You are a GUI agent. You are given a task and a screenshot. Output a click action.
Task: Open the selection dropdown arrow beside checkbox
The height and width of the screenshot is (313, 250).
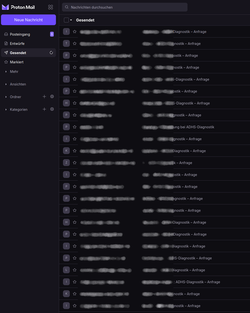tap(71, 20)
